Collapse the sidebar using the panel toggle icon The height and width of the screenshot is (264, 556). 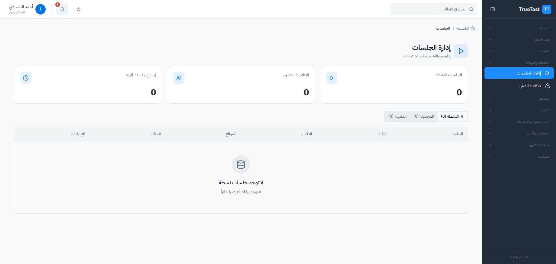pos(493,9)
